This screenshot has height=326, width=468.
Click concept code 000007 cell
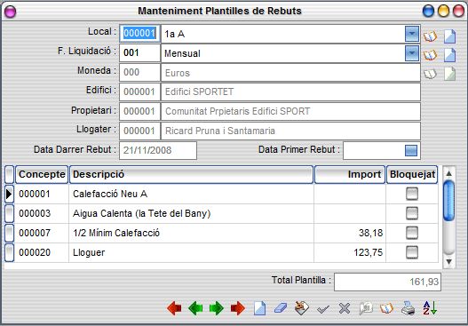pyautogui.click(x=42, y=233)
